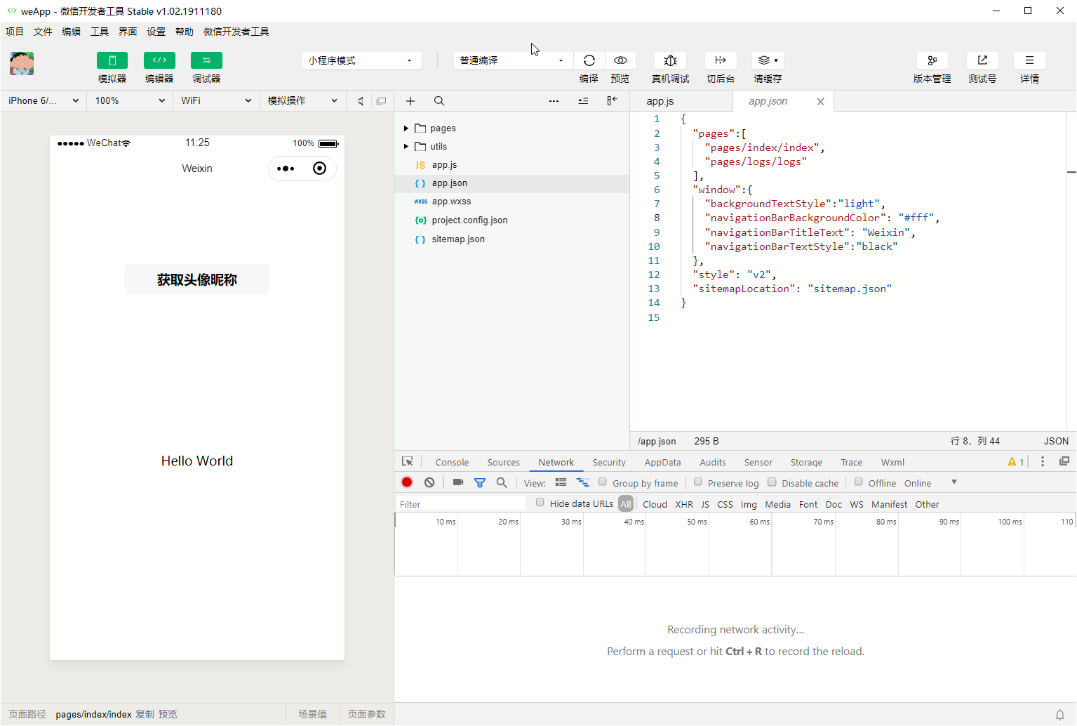Enable Offline checkbox
Viewport: 1077px width, 726px height.
point(858,482)
